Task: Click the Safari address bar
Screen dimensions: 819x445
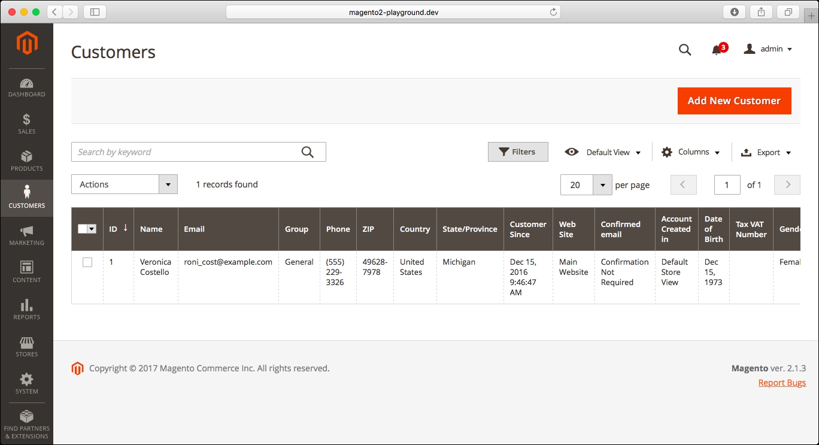Action: [x=393, y=12]
